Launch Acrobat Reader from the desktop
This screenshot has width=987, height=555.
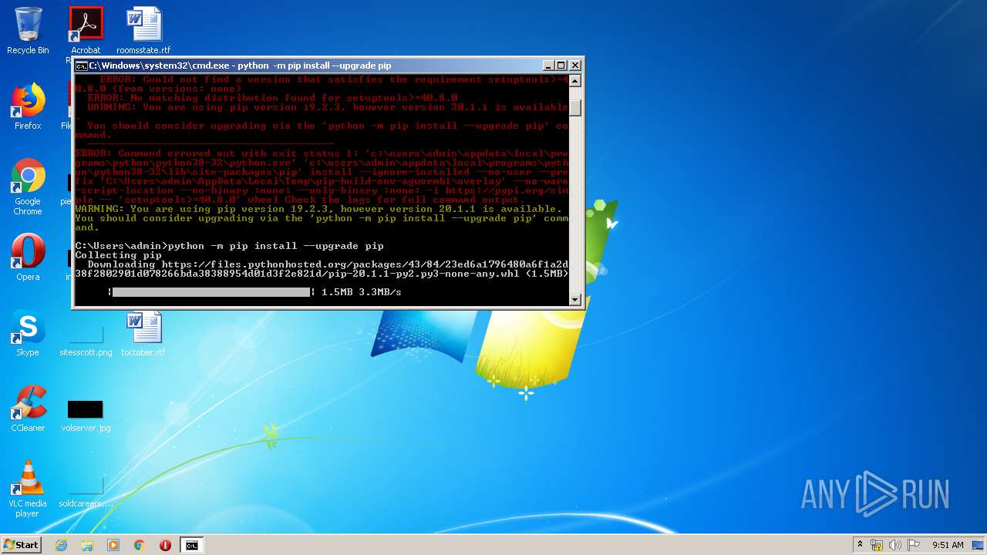click(x=86, y=31)
